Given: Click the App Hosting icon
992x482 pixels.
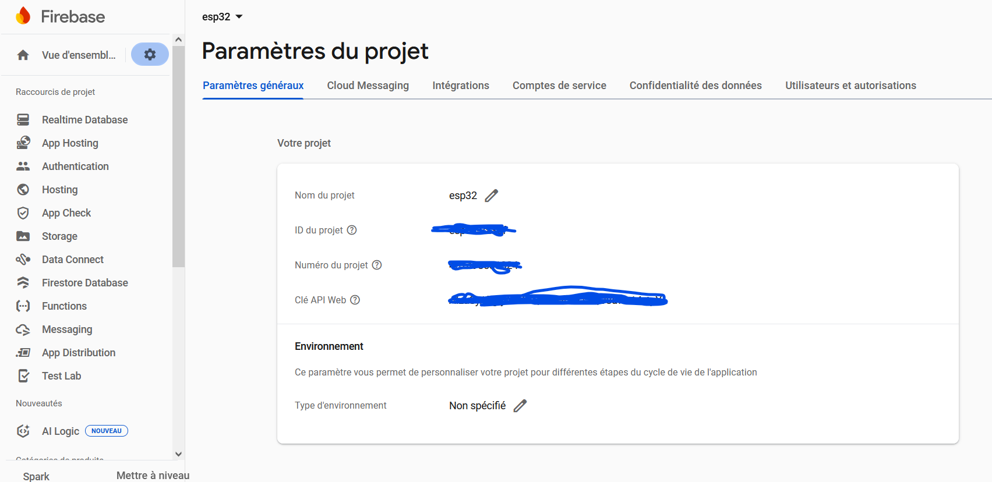Looking at the screenshot, I should pos(23,143).
